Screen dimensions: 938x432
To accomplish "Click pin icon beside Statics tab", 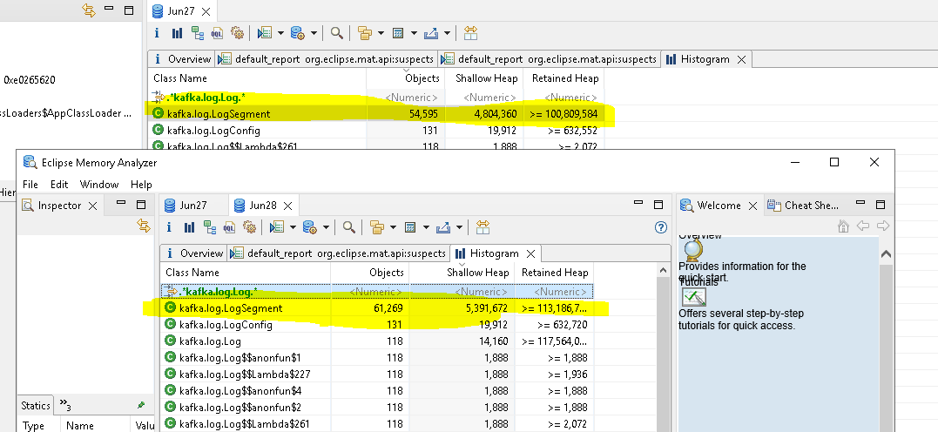I will point(141,405).
